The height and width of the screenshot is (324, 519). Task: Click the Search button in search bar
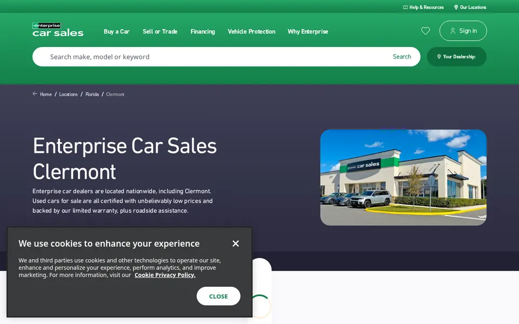402,57
